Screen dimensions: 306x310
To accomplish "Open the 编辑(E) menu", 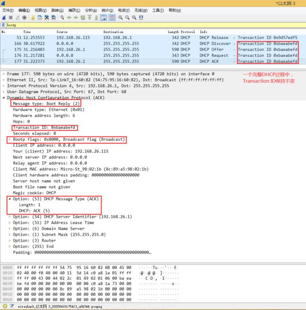I will point(24,10).
